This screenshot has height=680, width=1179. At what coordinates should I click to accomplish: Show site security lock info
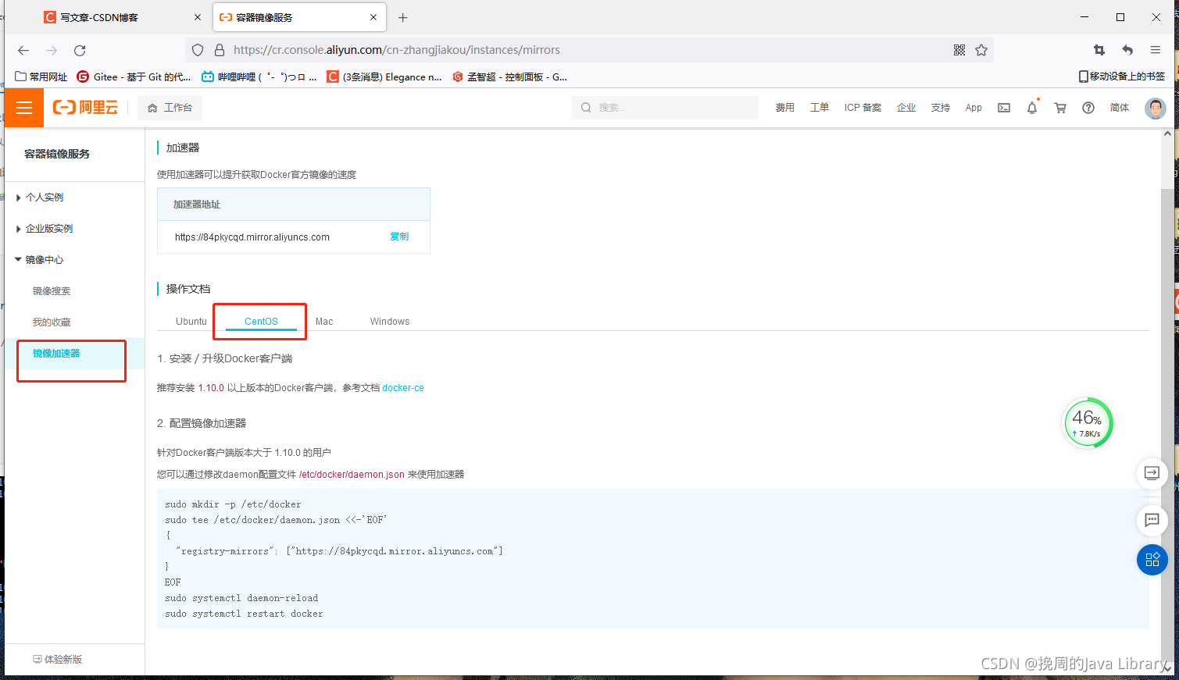point(220,50)
